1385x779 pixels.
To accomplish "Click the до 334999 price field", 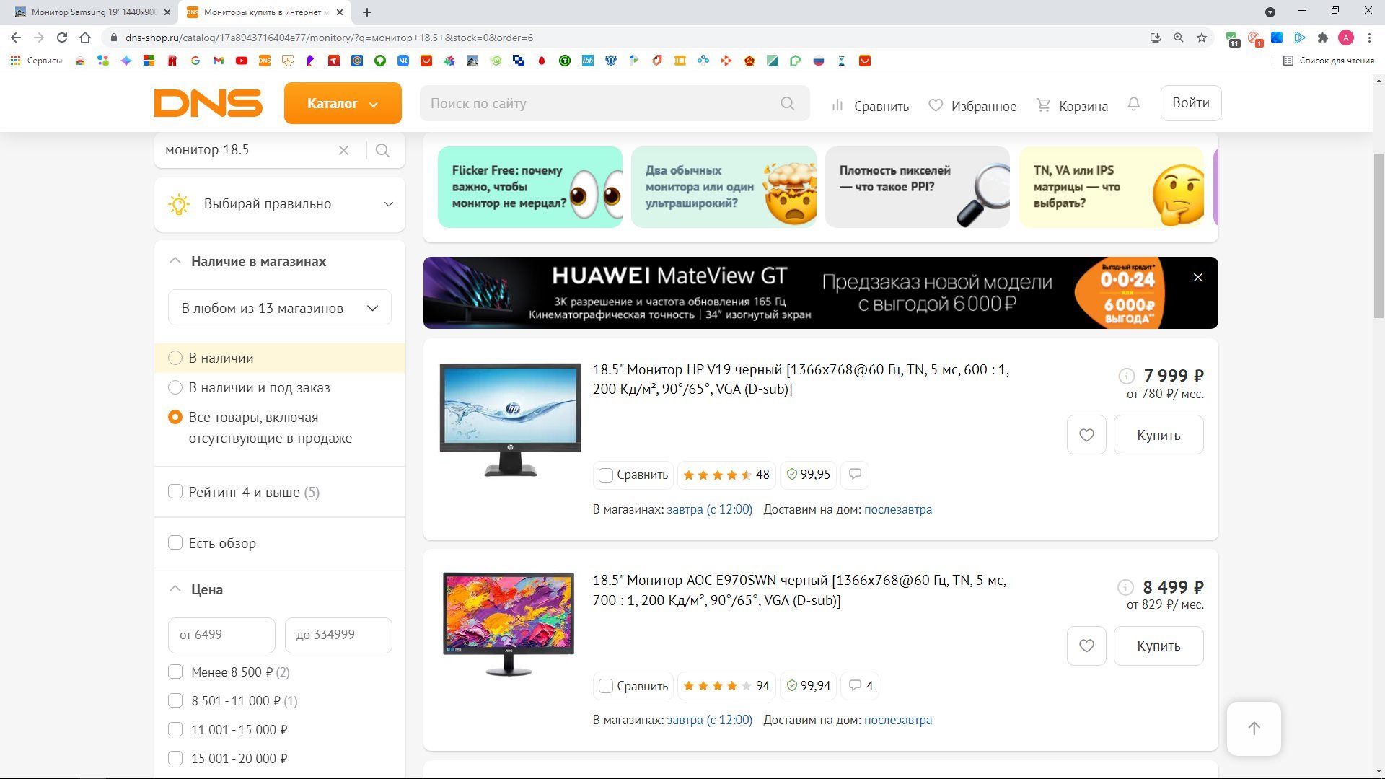I will 338,635.
